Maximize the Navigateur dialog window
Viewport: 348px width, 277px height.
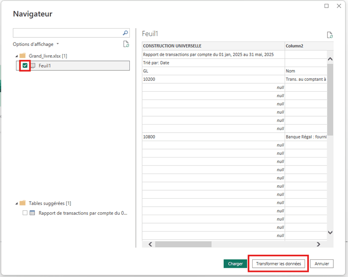pyautogui.click(x=327, y=6)
